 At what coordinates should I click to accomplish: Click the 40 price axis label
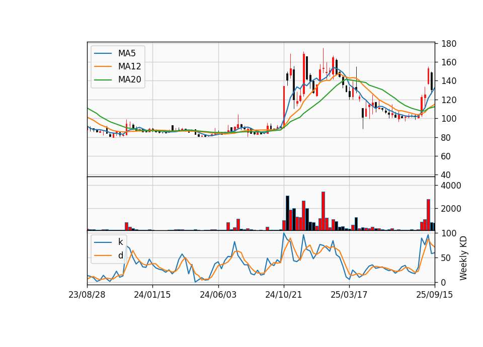point(446,175)
